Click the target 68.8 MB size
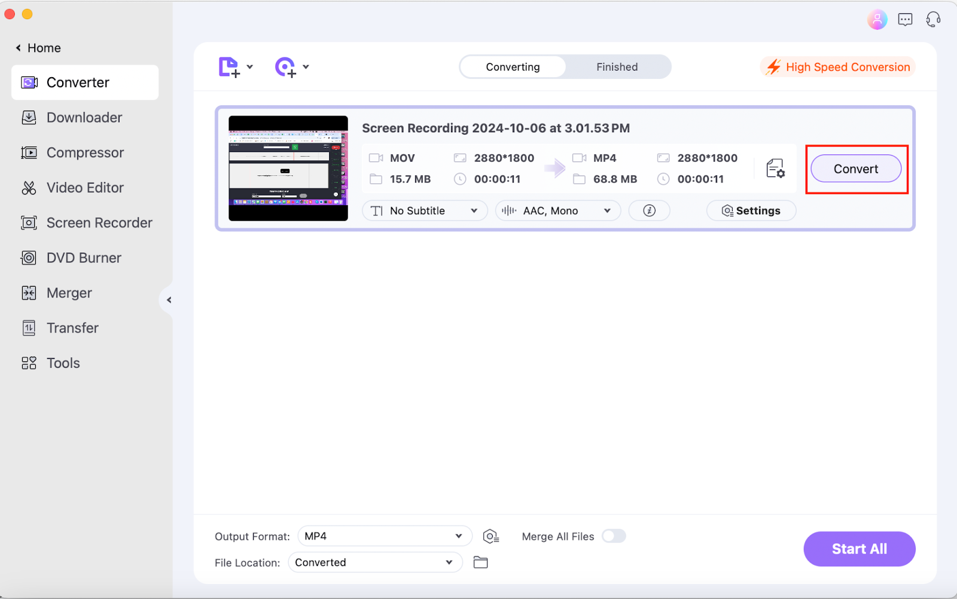Image resolution: width=957 pixels, height=599 pixels. (615, 179)
